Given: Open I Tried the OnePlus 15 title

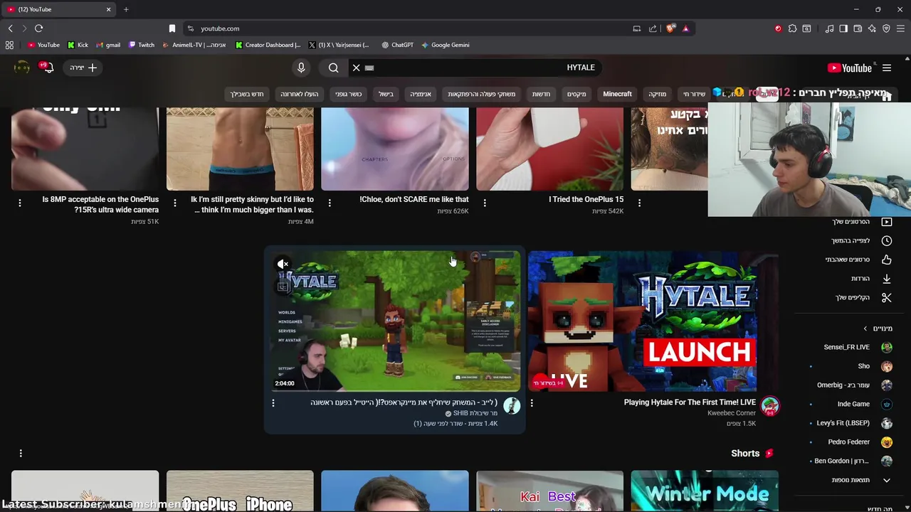Looking at the screenshot, I should coord(586,200).
